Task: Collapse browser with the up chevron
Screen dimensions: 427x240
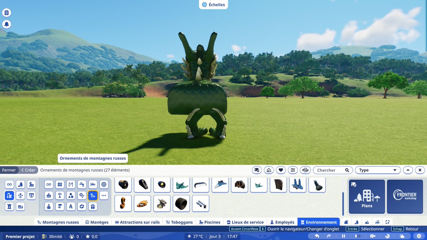Action: (408, 170)
